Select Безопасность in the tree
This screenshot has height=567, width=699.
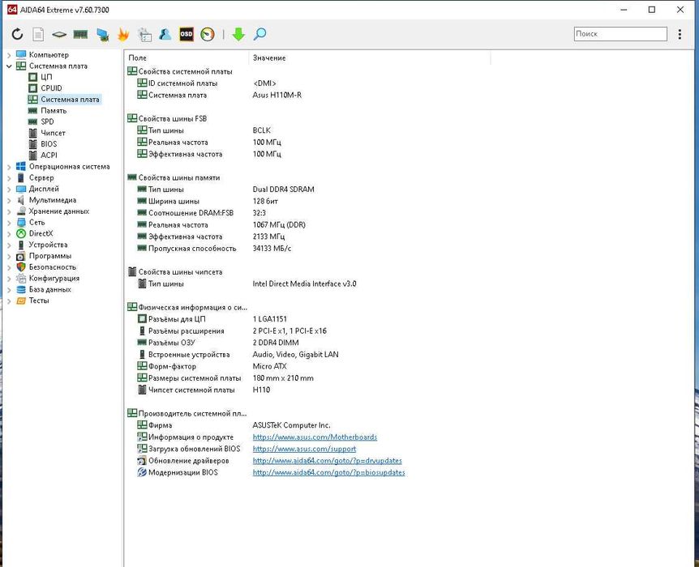pos(53,266)
